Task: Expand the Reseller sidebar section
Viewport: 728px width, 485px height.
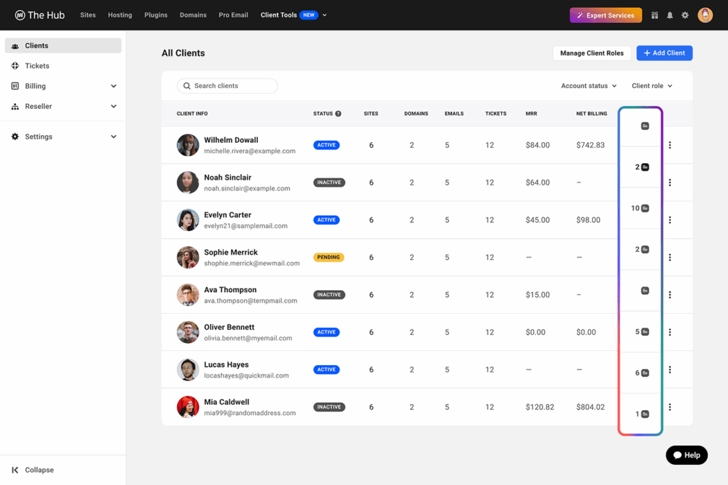Action: click(x=113, y=106)
